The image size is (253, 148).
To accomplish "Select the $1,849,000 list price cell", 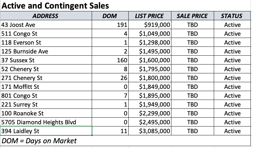I will 150,87.
